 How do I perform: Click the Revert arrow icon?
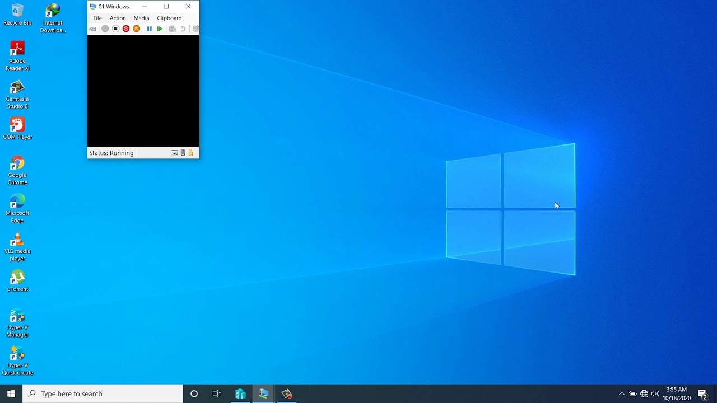click(183, 29)
